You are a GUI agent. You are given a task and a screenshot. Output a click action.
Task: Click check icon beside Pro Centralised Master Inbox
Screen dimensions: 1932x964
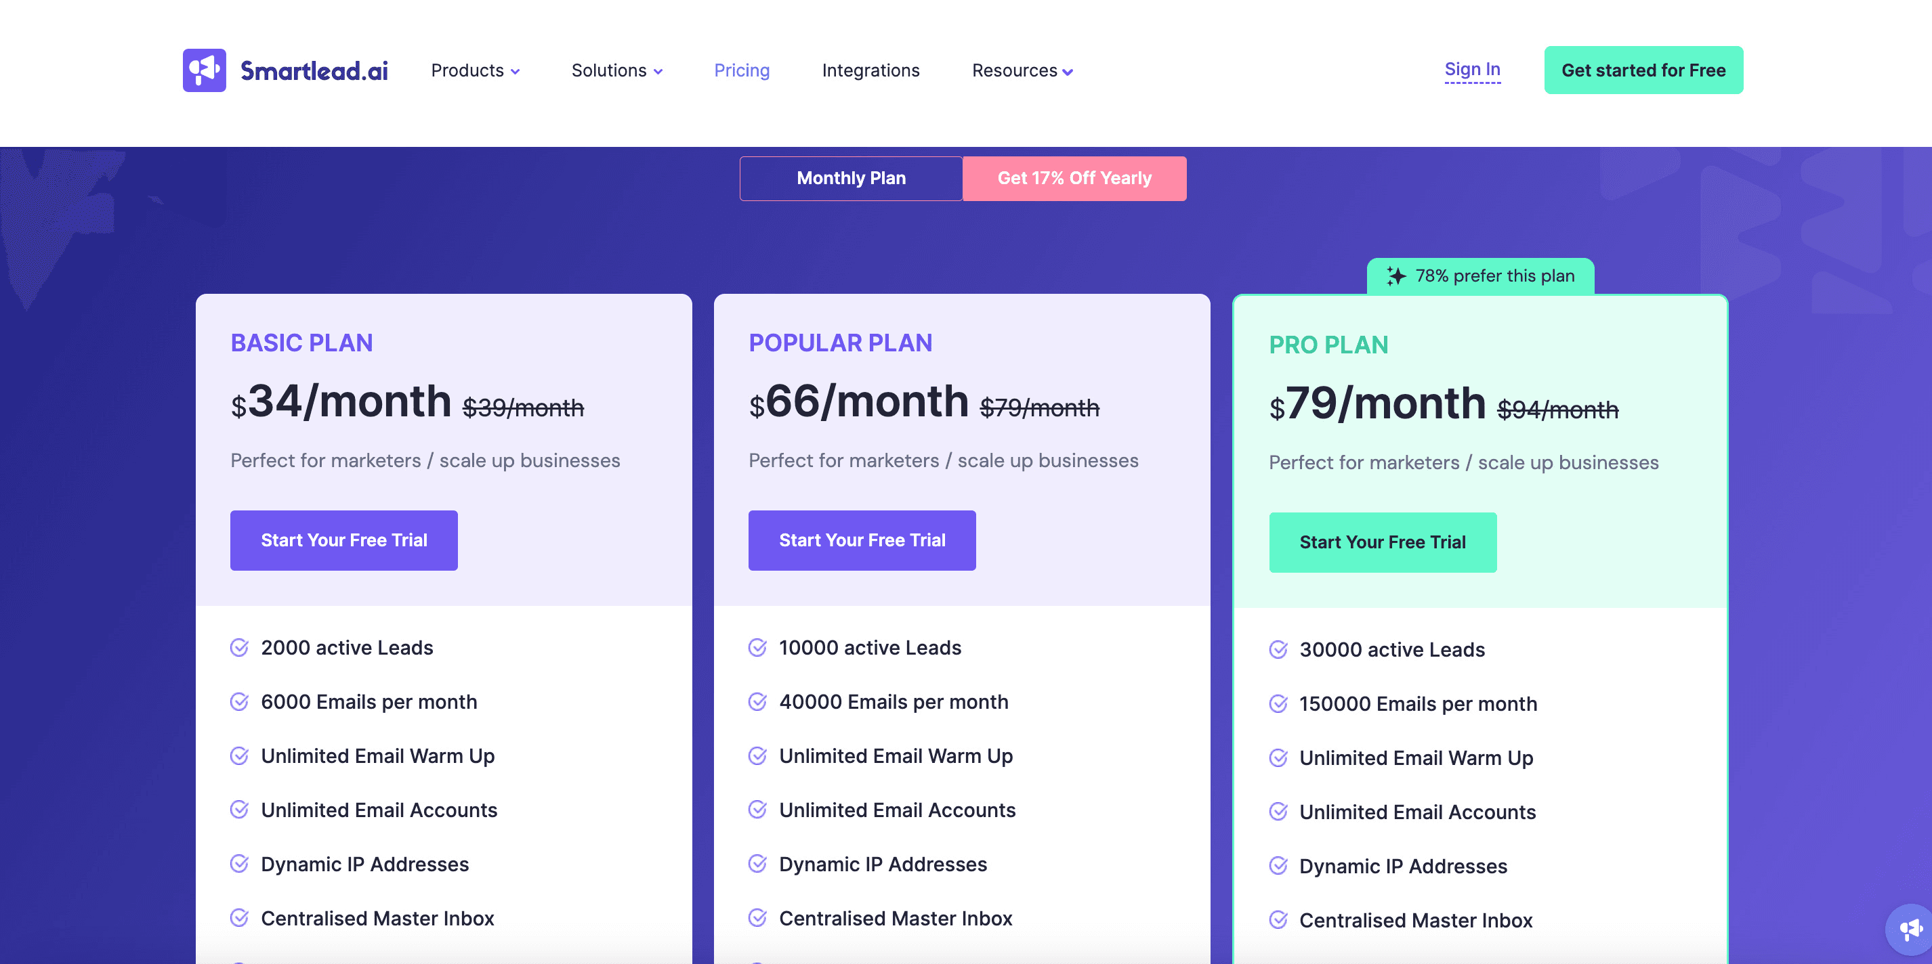tap(1278, 920)
